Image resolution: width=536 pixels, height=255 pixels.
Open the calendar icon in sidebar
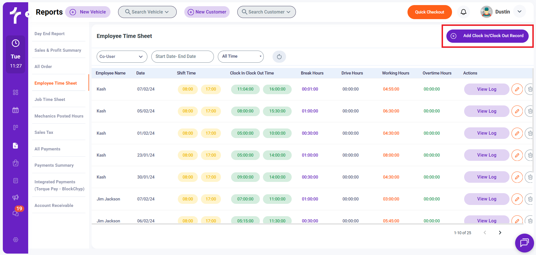pyautogui.click(x=15, y=110)
